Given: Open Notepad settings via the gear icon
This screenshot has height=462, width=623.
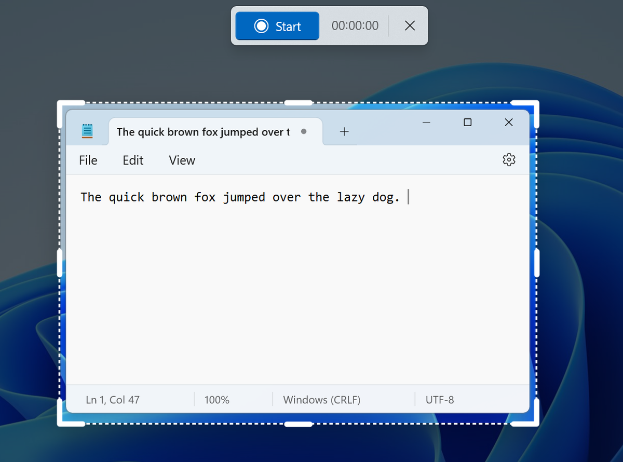Looking at the screenshot, I should click(509, 159).
